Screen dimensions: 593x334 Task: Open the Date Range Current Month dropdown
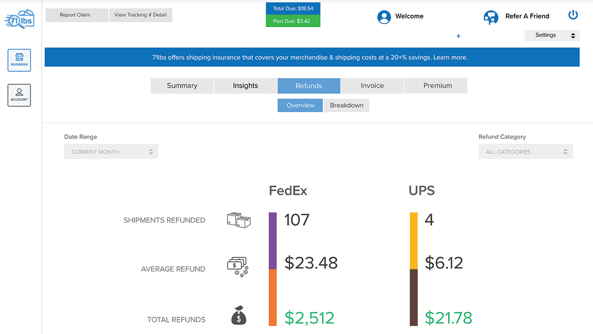pos(111,152)
